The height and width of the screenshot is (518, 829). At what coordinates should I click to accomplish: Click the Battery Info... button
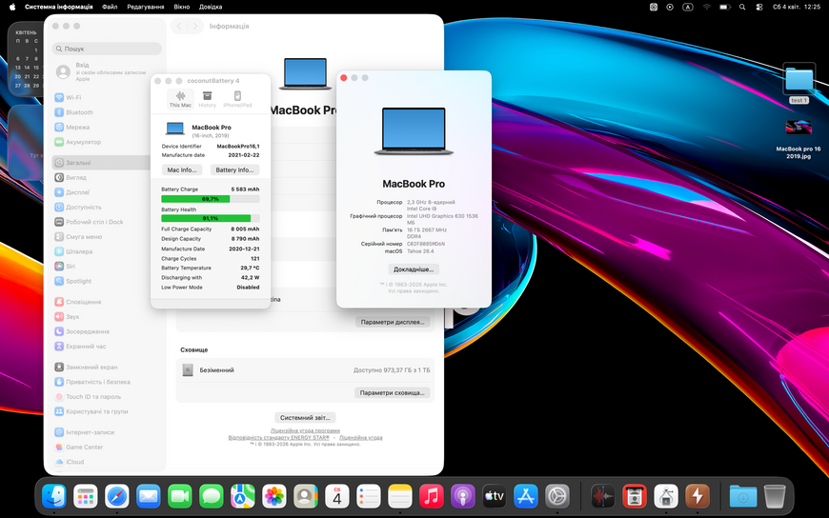(234, 169)
